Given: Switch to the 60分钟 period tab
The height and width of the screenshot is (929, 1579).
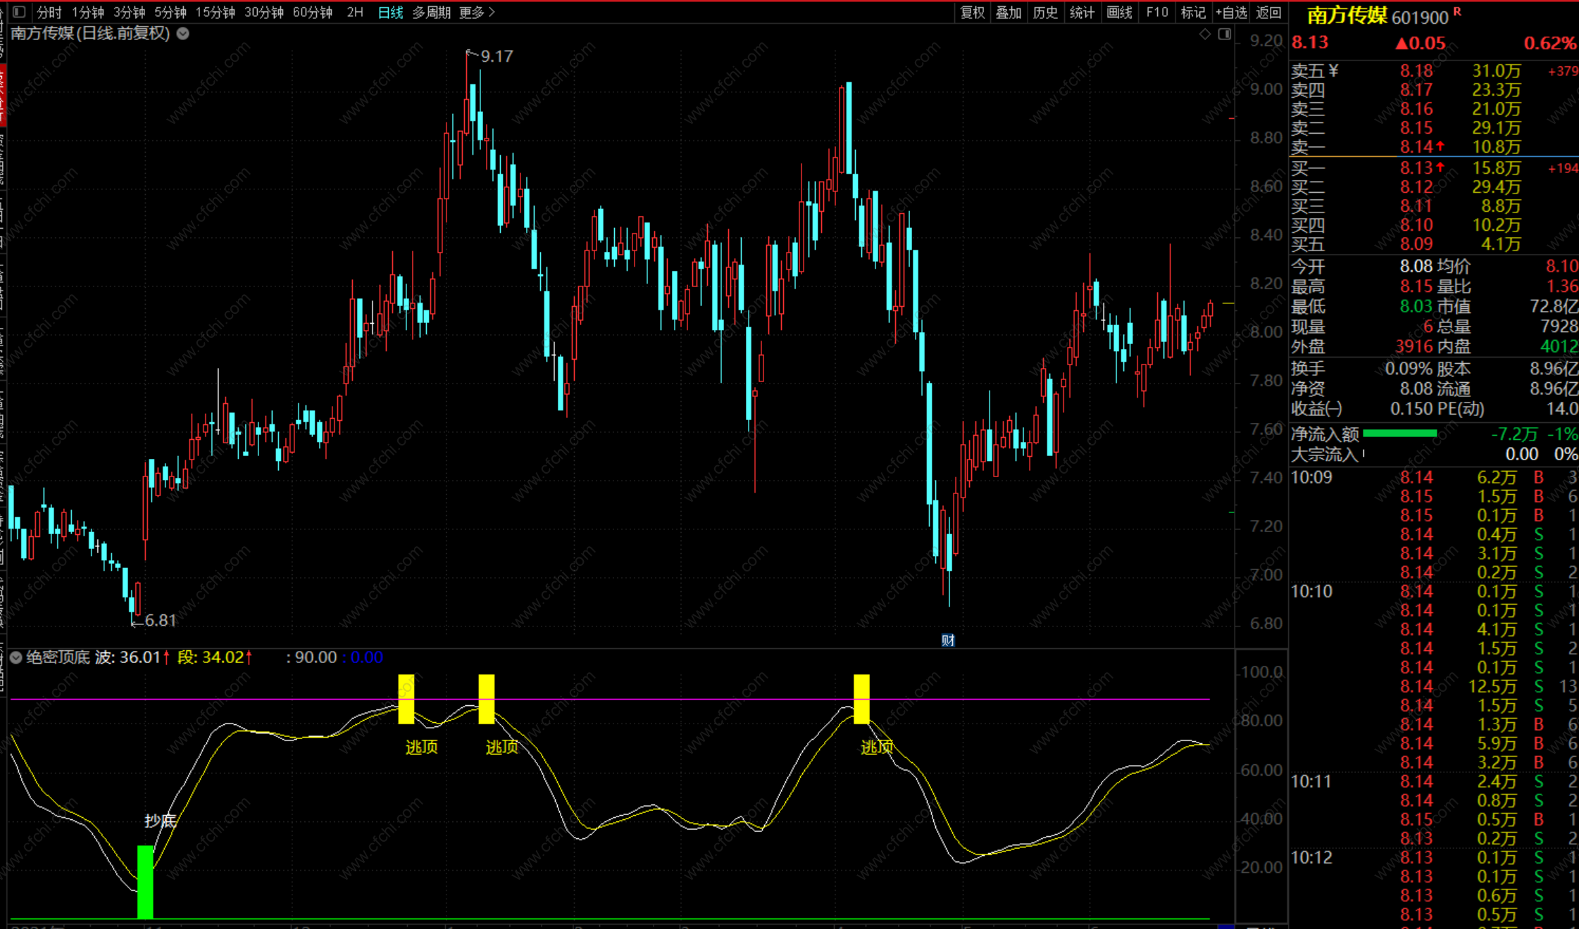Looking at the screenshot, I should (312, 12).
